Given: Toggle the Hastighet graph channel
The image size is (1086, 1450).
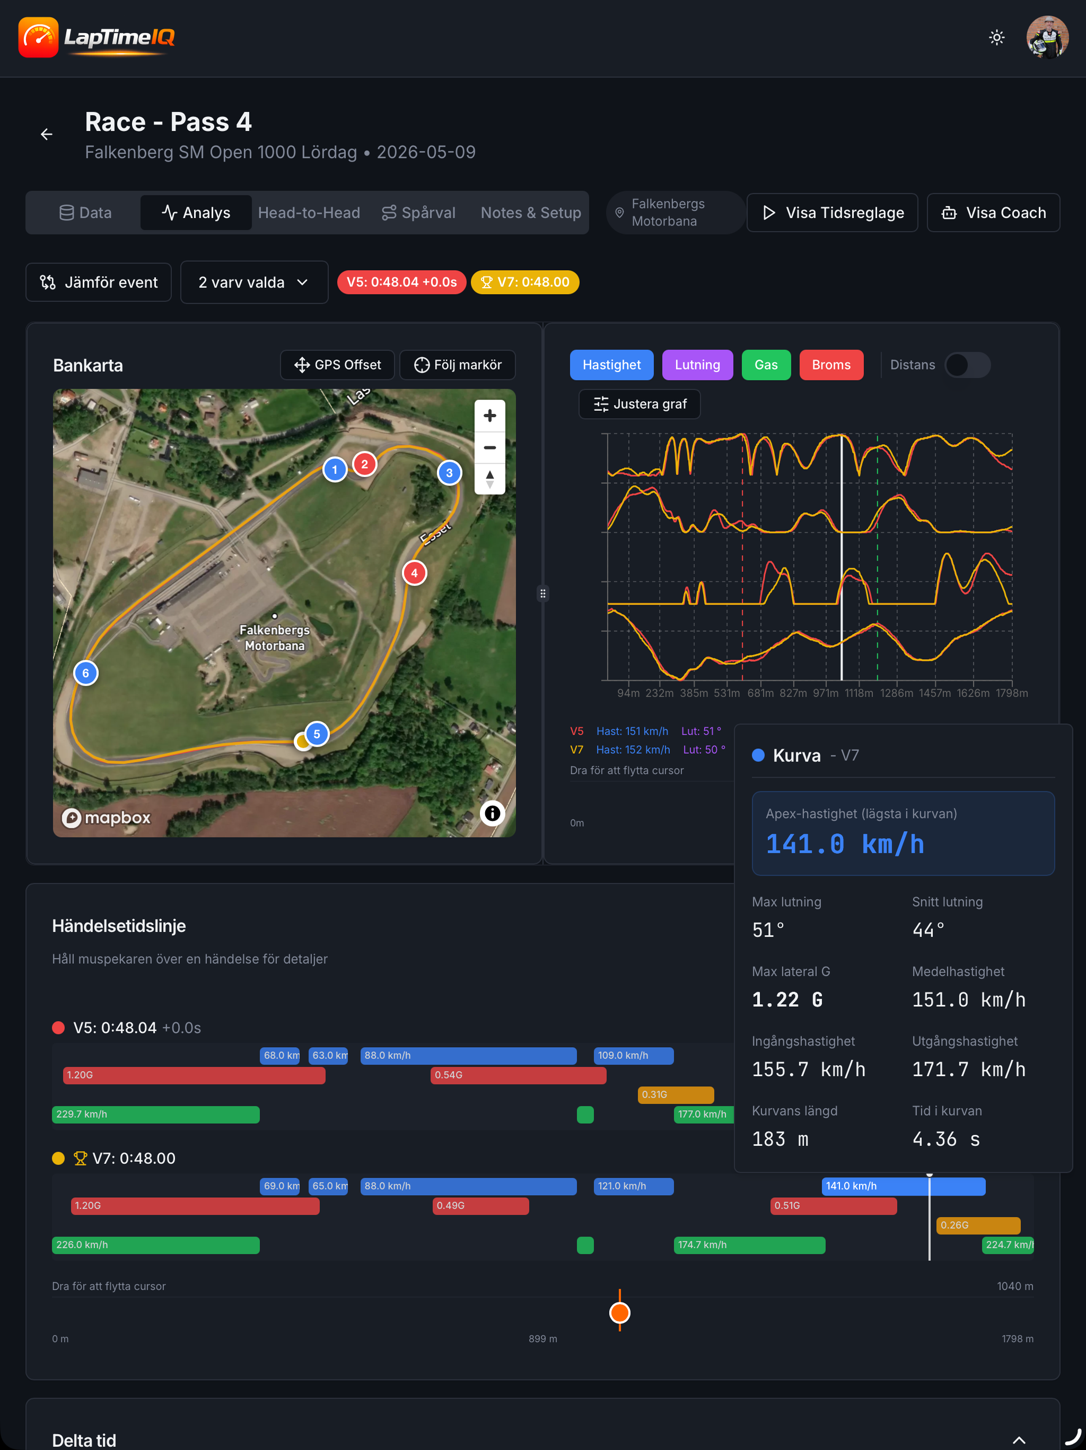Looking at the screenshot, I should [611, 365].
